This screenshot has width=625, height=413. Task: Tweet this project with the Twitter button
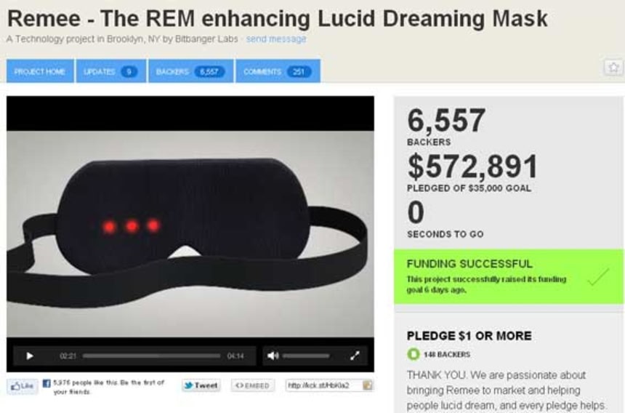pos(201,385)
